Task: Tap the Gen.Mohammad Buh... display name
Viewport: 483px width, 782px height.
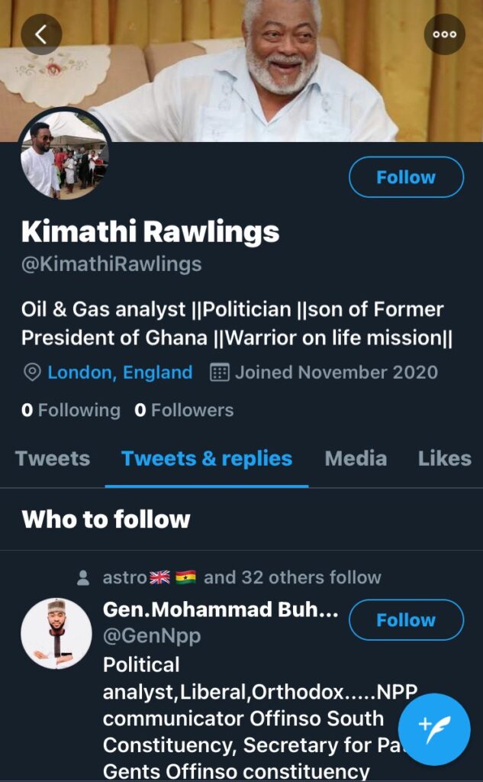Action: pos(221,609)
